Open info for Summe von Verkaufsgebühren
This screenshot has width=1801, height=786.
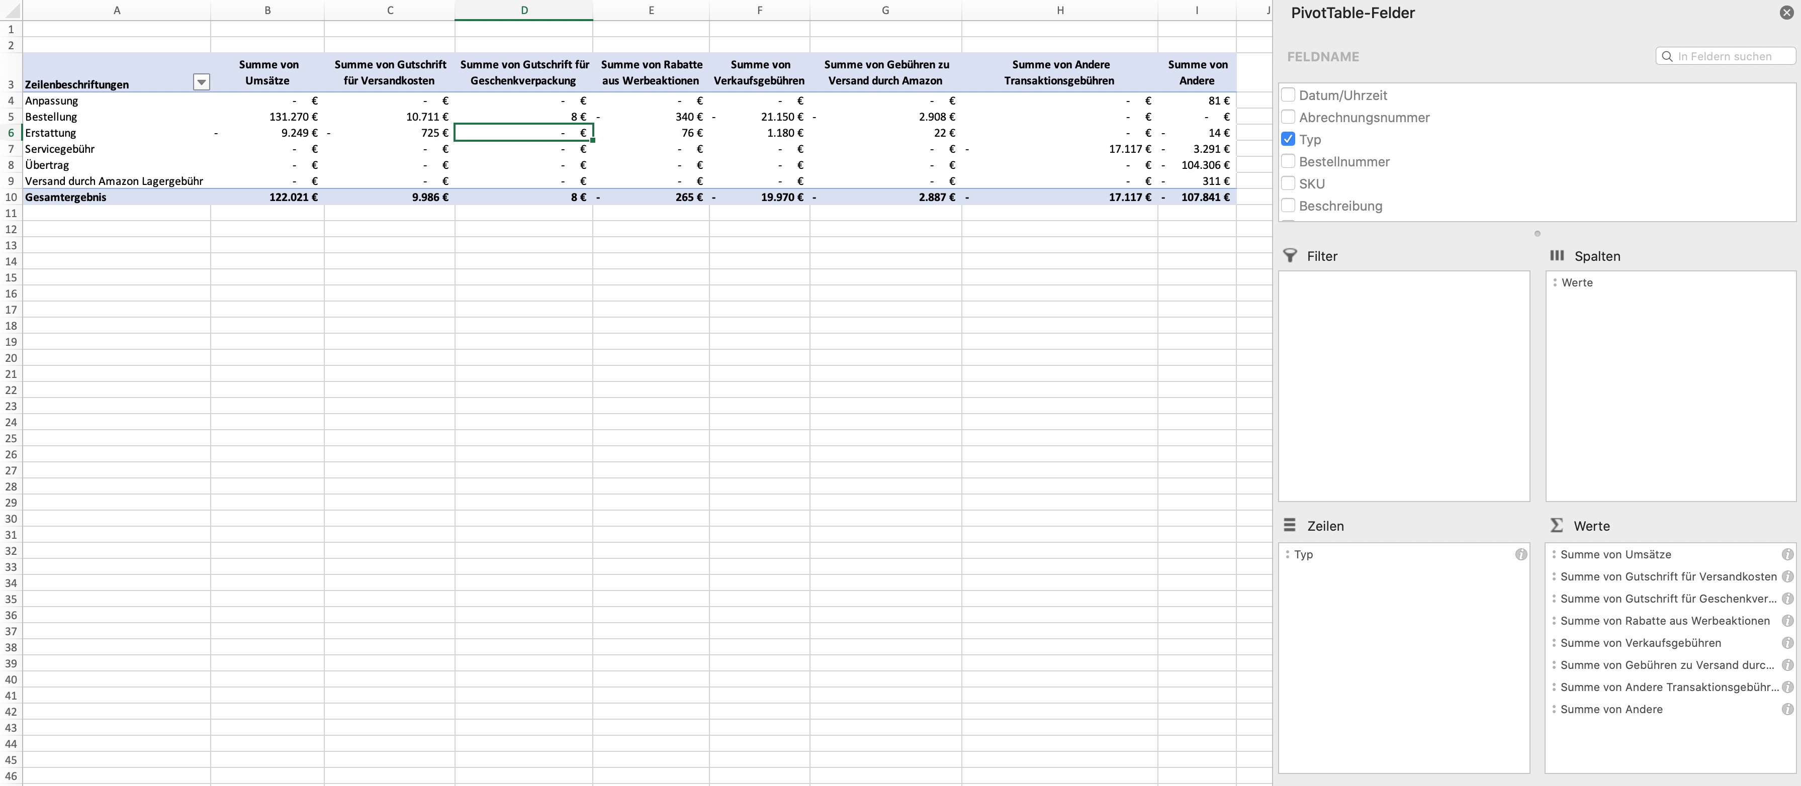pyautogui.click(x=1788, y=643)
